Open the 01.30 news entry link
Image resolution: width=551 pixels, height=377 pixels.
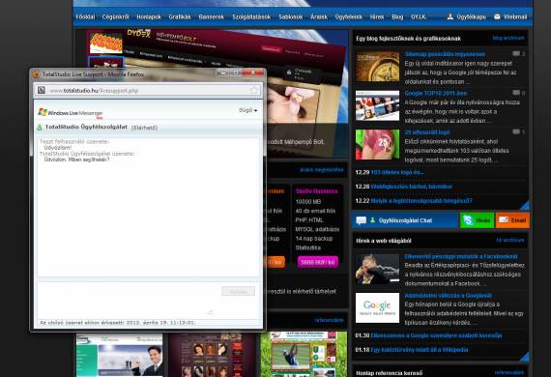tap(436, 335)
